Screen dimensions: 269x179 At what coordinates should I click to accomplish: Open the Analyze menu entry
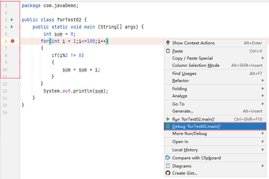215,96
